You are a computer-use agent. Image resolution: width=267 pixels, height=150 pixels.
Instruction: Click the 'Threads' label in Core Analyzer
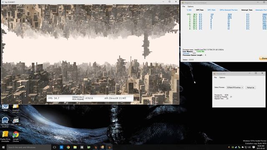click(186, 53)
